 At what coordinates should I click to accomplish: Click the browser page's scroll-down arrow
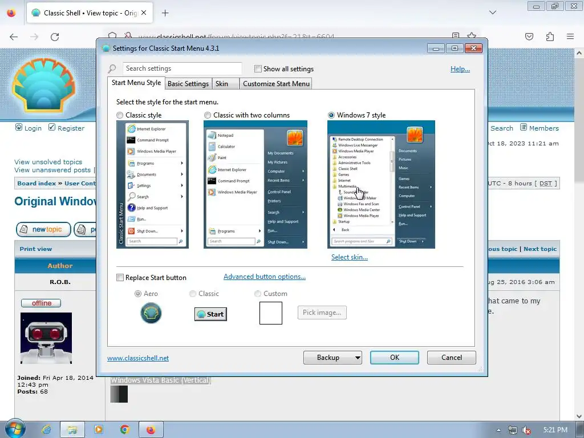pos(579,416)
